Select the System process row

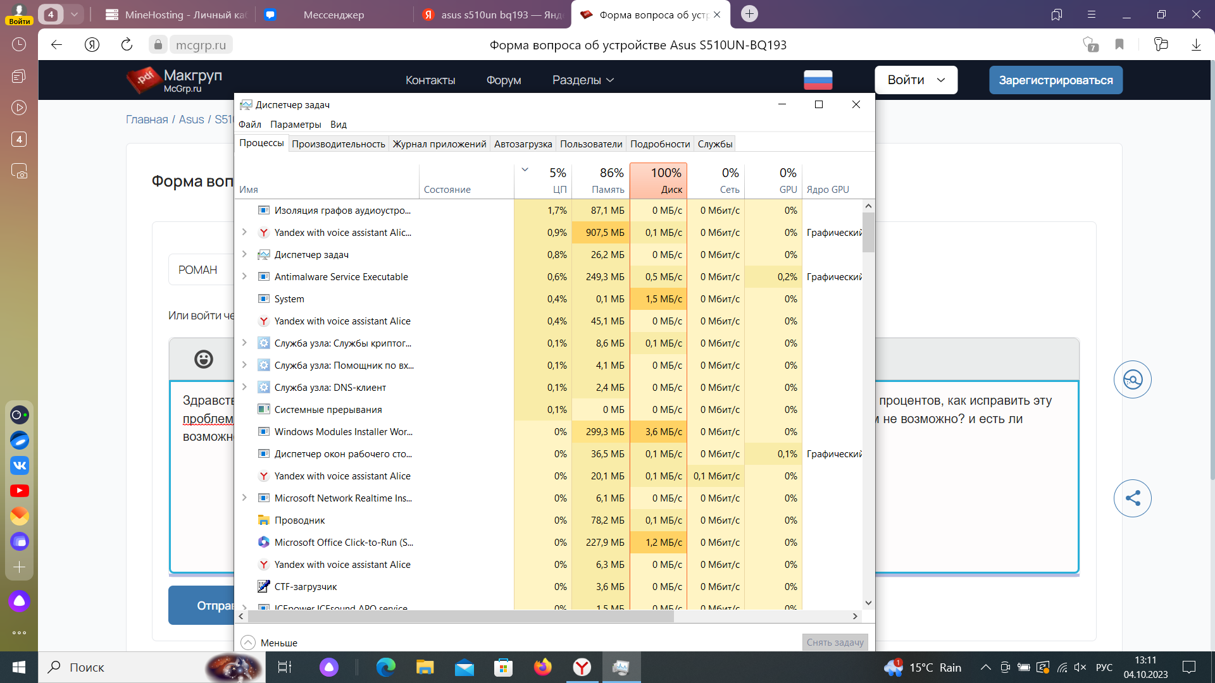(x=548, y=298)
